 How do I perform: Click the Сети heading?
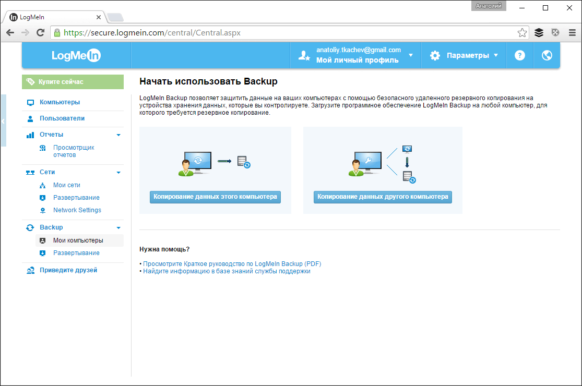[x=47, y=172]
